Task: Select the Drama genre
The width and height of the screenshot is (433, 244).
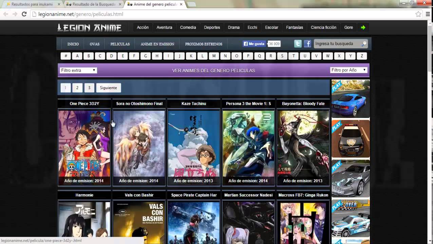Action: pyautogui.click(x=234, y=27)
